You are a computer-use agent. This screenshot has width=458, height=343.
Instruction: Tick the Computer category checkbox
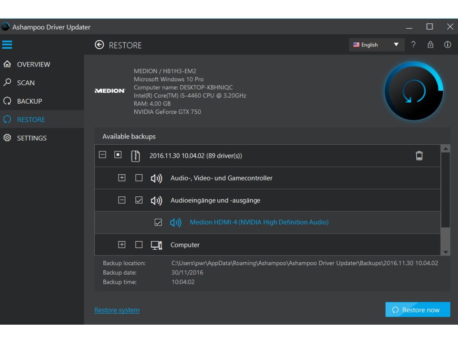click(139, 245)
